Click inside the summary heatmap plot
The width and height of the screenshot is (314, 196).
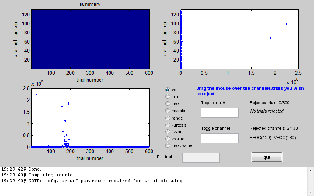tap(90, 39)
